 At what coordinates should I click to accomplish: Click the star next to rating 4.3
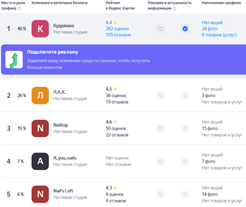(x=115, y=188)
